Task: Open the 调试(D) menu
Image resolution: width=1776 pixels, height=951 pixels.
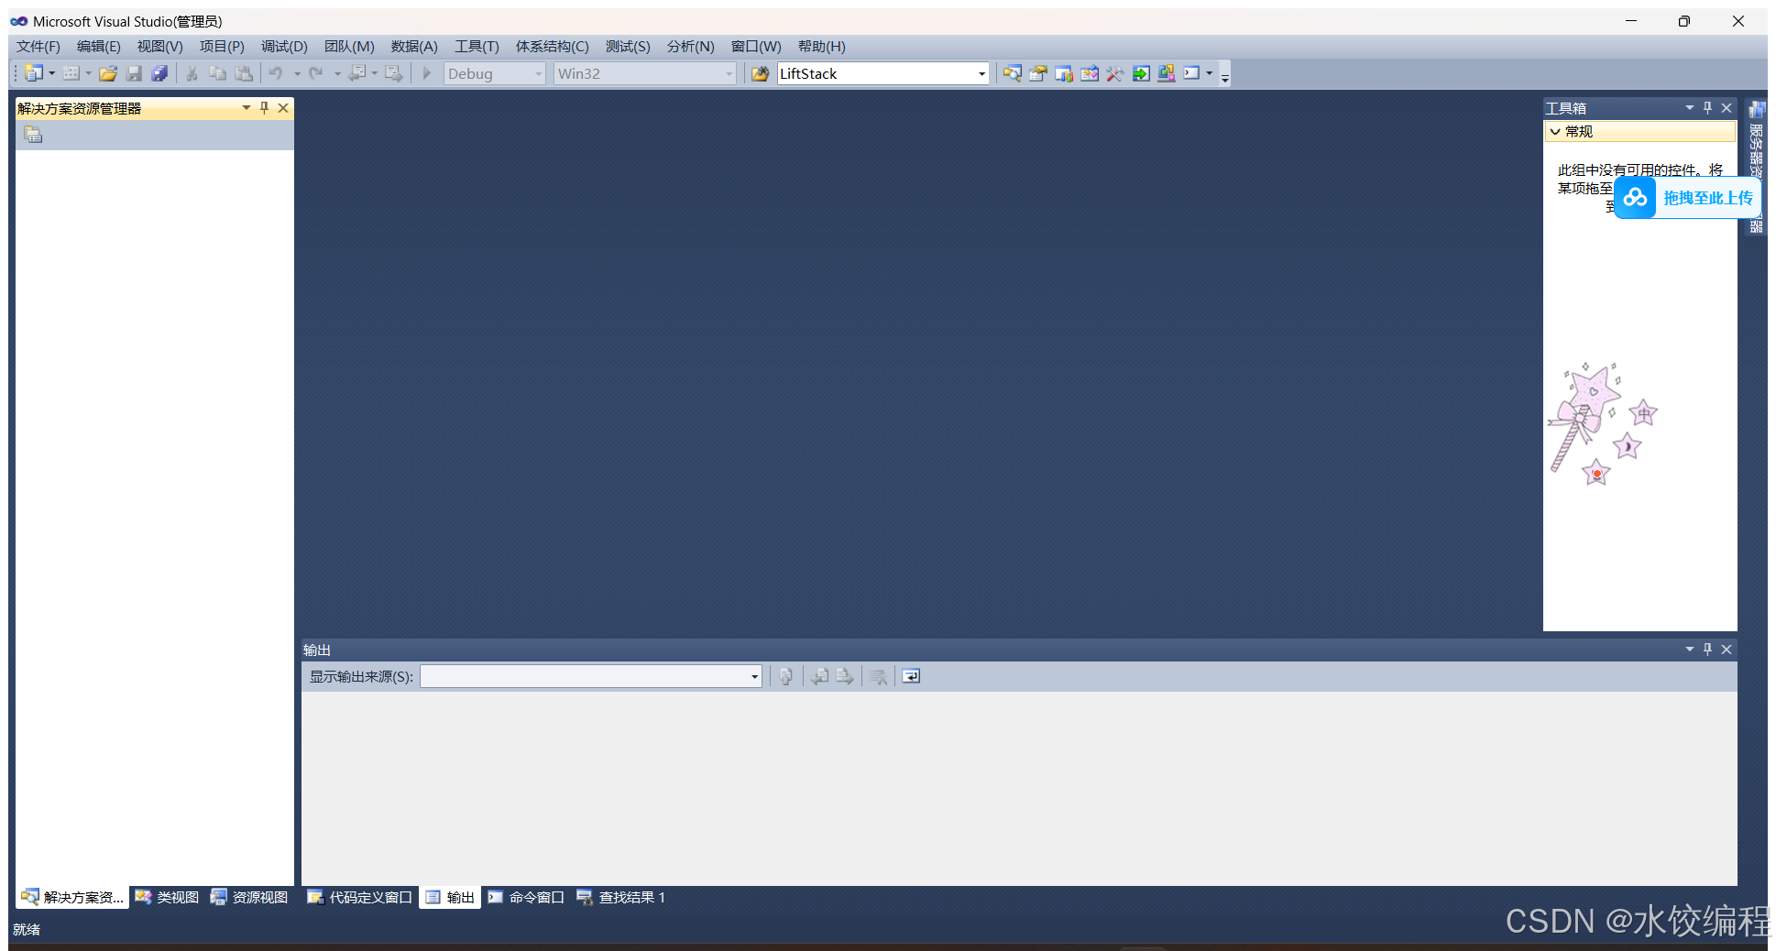Action: click(x=284, y=47)
